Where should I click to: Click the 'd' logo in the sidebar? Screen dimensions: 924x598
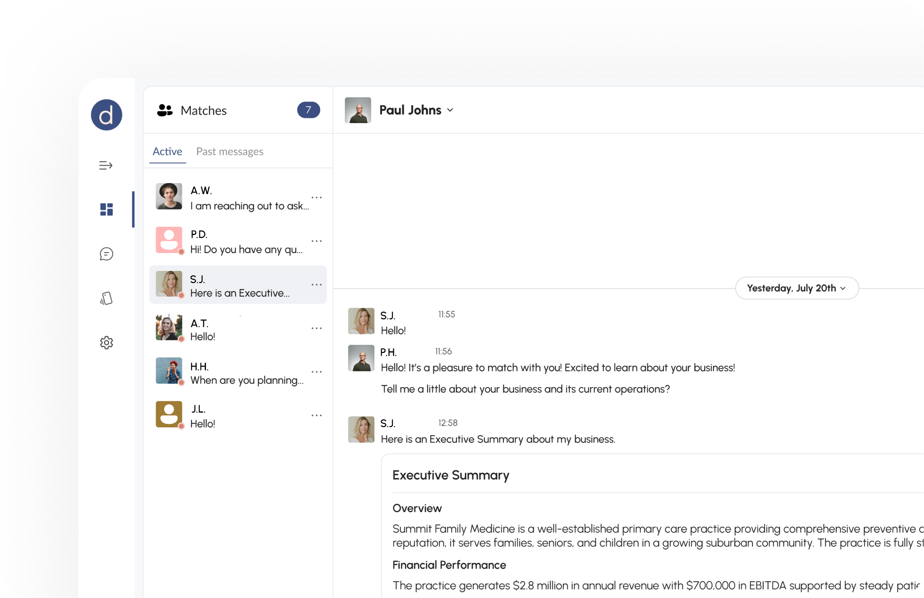(x=106, y=115)
